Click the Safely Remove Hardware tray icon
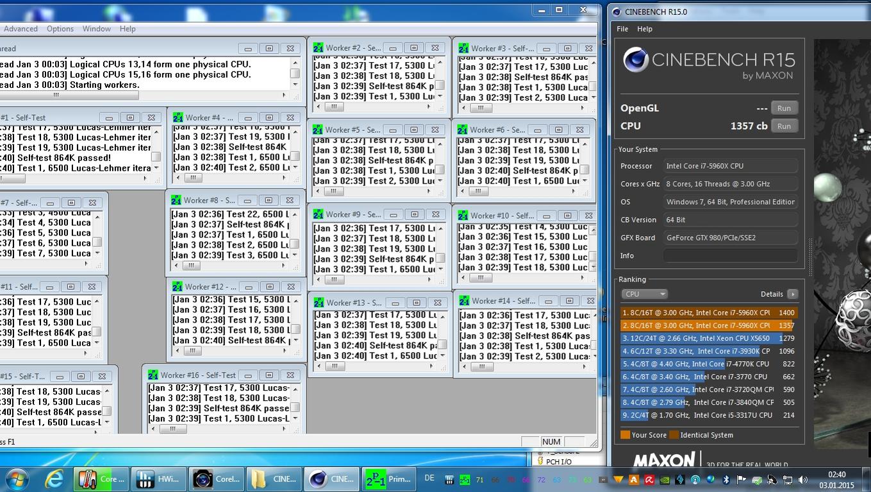Screen dimensions: 871x492 (x=757, y=480)
